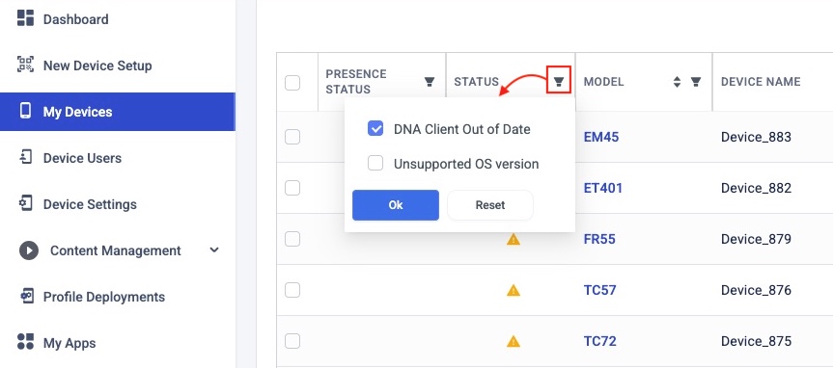Click warning icon in FR55 row
833x368 pixels.
click(514, 239)
